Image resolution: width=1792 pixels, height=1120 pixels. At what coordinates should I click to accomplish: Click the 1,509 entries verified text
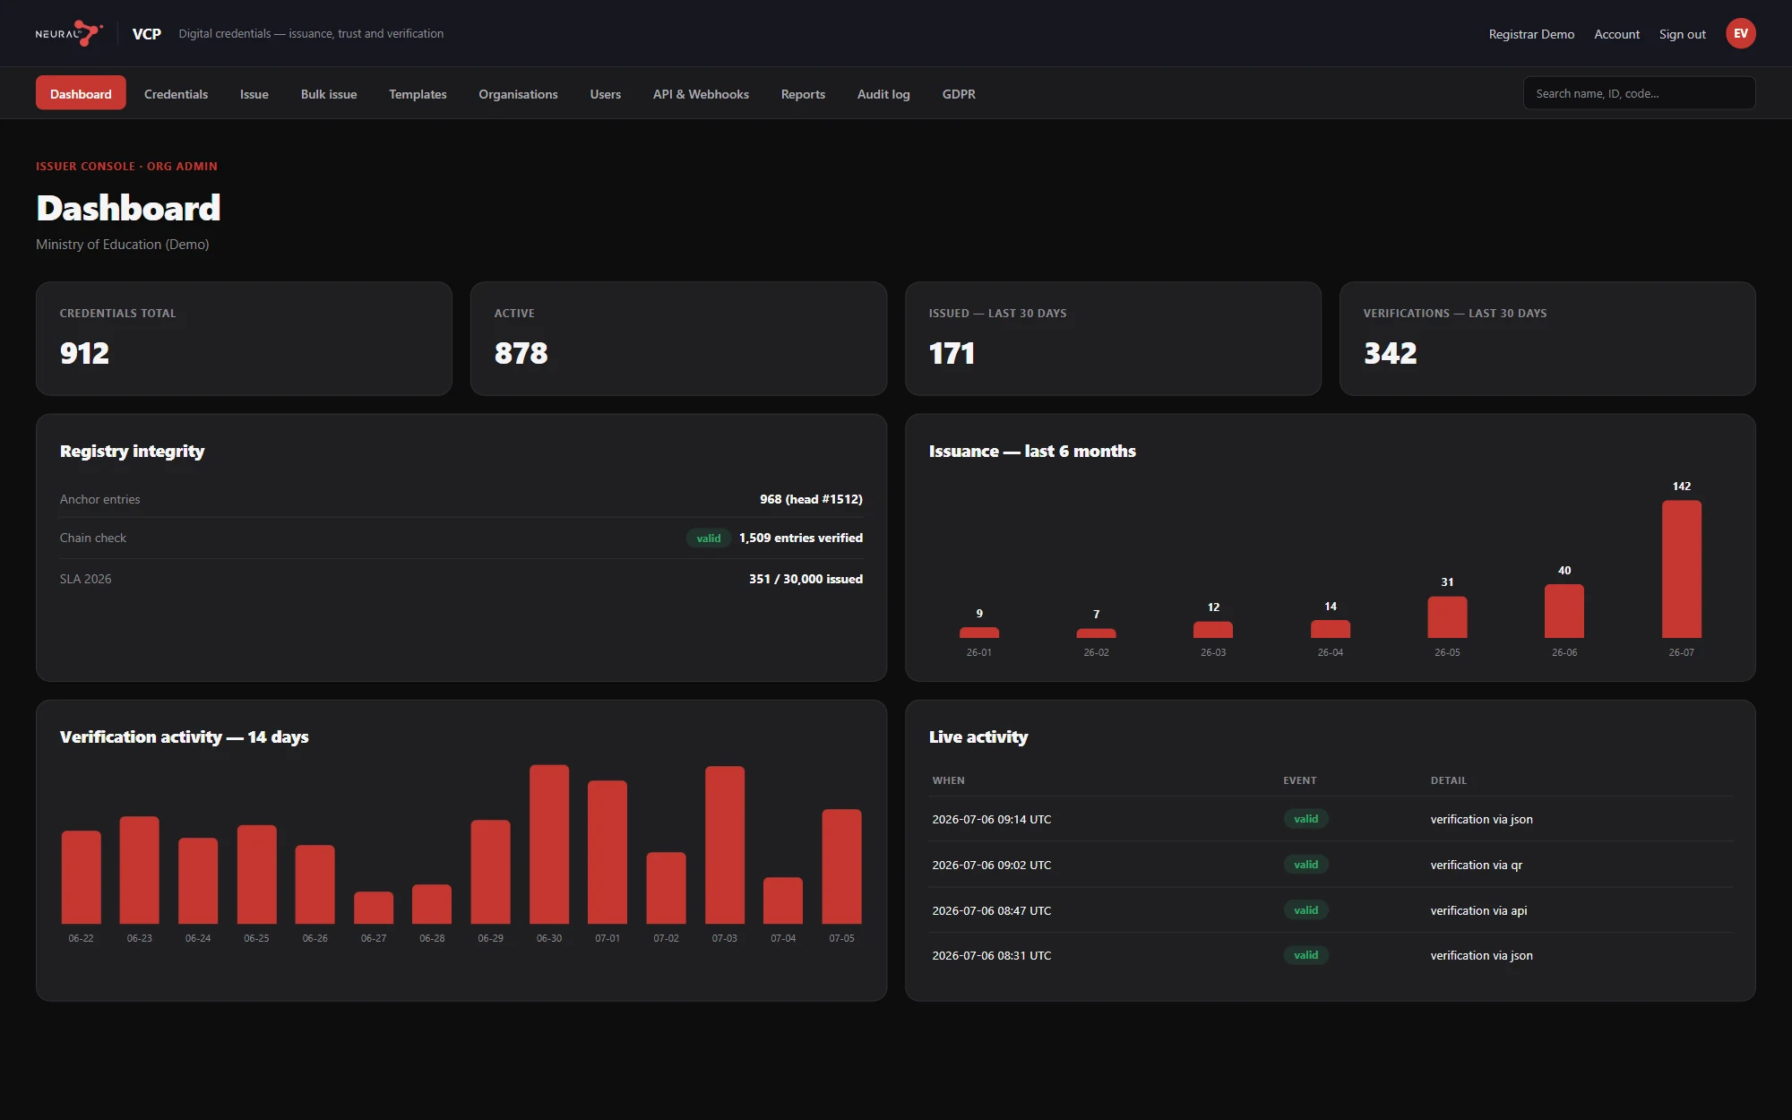pos(801,538)
